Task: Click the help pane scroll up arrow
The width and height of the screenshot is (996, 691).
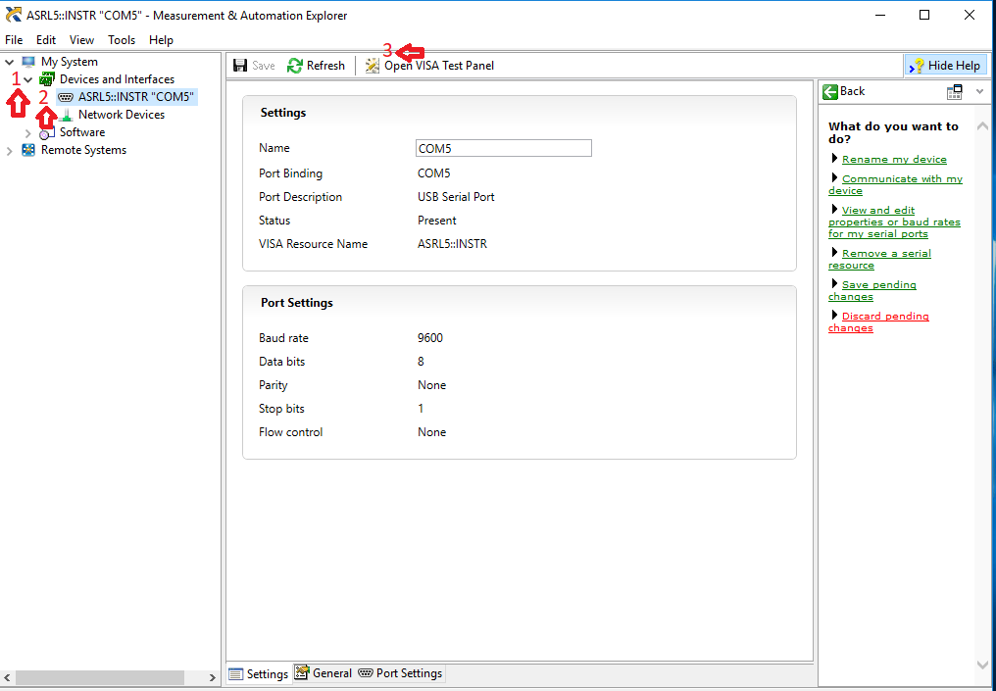Action: coord(982,126)
